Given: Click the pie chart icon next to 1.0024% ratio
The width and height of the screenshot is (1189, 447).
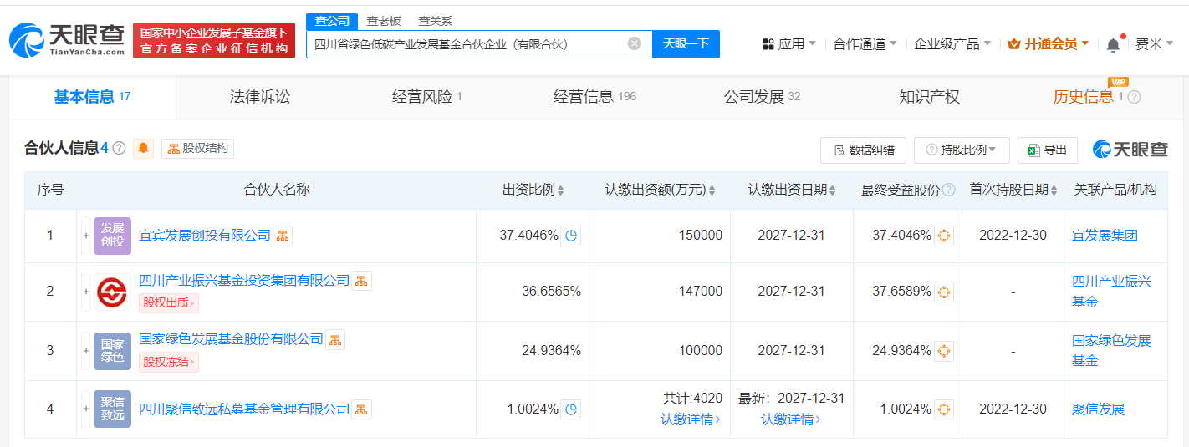Looking at the screenshot, I should [x=571, y=409].
